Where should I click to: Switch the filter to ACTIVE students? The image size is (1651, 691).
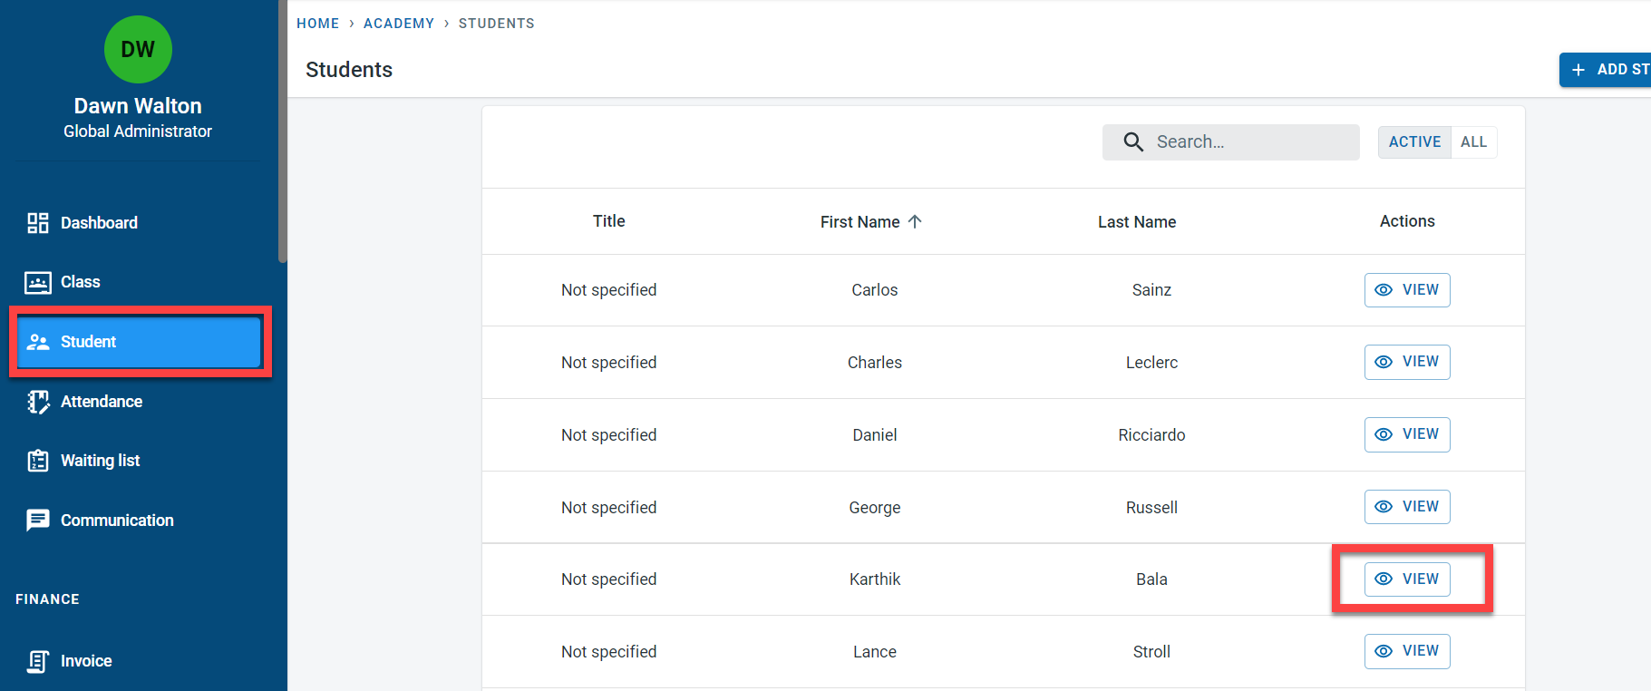[x=1413, y=142]
